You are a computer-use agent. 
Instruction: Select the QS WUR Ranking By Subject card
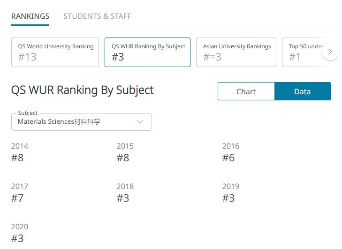pos(147,52)
